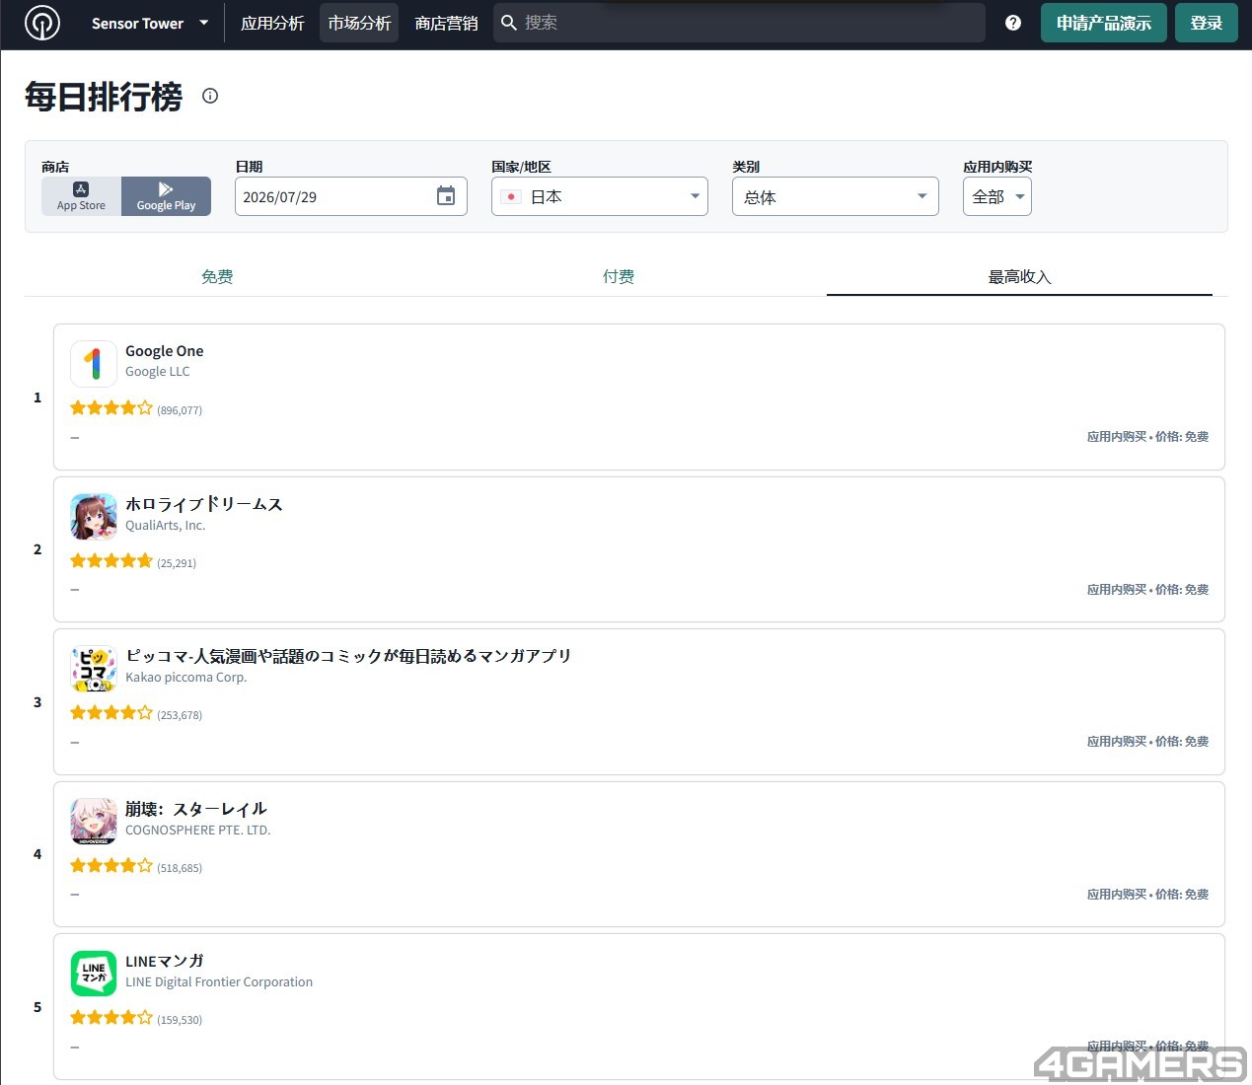Screen dimensions: 1252x1085
Task: Open the 市场分析 menu
Action: (359, 23)
